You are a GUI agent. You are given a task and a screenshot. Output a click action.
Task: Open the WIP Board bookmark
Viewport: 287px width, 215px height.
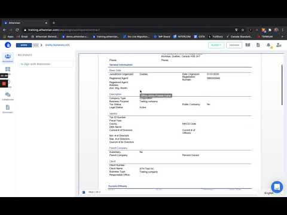pos(162,36)
